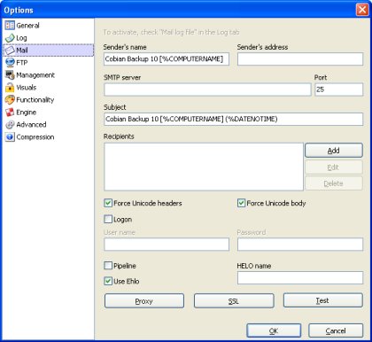Screen dimensions: 372x342
Task: Click the Compression section icon
Action: pyautogui.click(x=10, y=137)
